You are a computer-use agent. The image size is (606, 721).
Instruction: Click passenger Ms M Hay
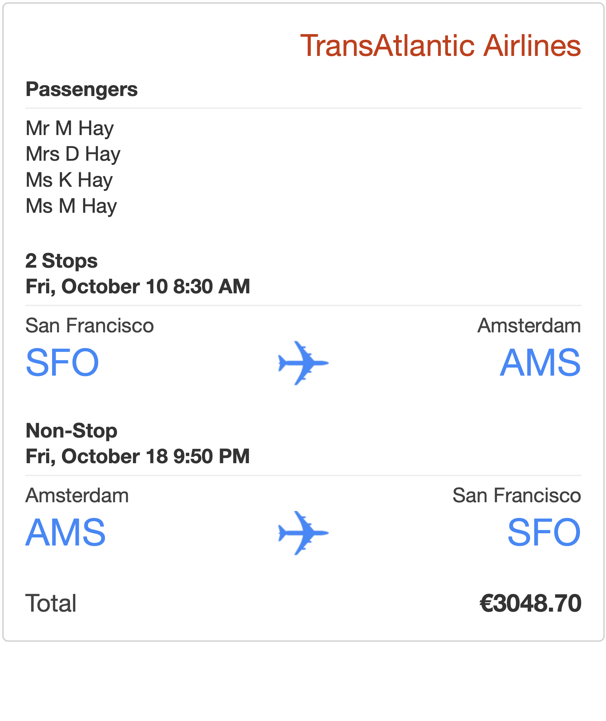[71, 206]
